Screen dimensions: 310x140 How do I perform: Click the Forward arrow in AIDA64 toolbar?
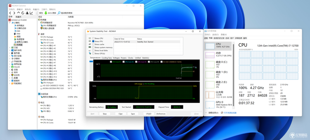point(14,13)
